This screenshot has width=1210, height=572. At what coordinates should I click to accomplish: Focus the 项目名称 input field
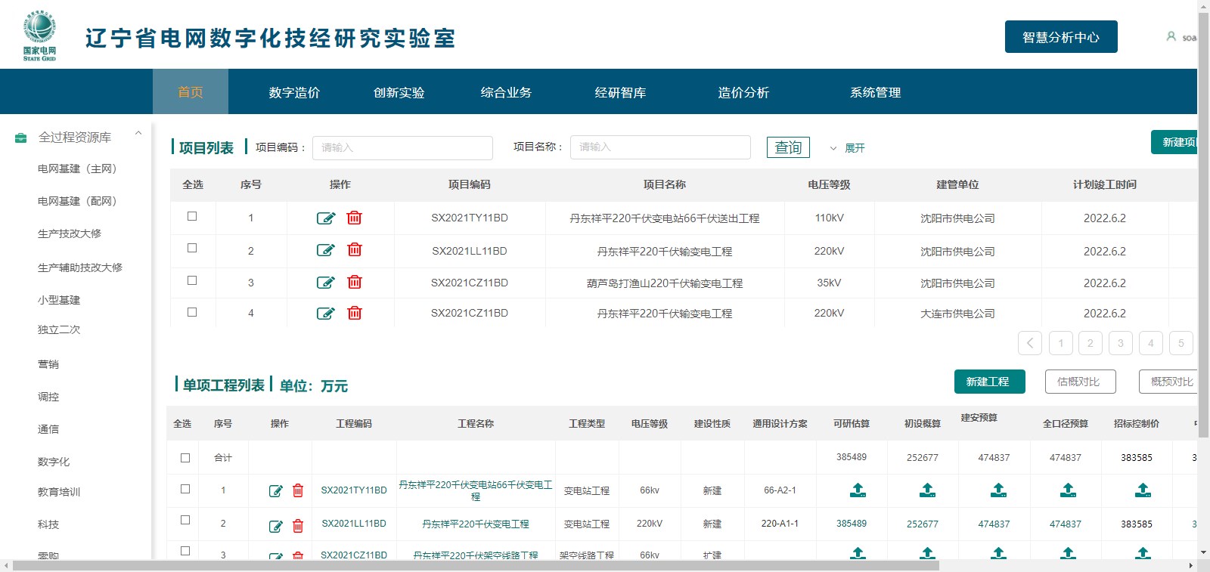660,147
